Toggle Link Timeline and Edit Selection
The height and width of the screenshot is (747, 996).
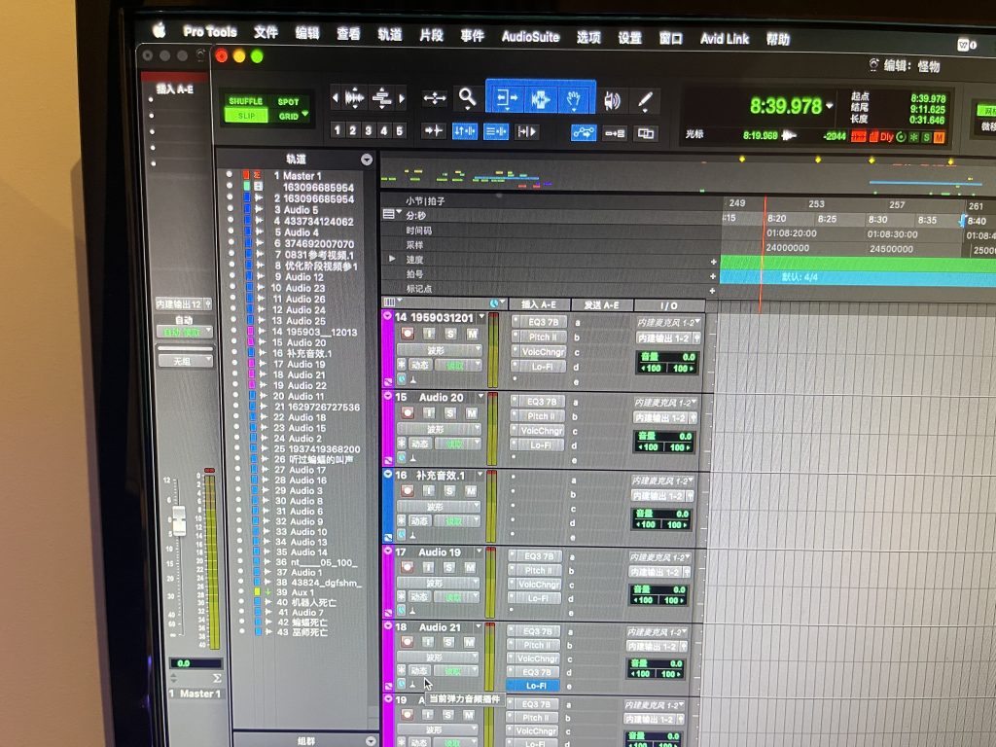coord(464,131)
